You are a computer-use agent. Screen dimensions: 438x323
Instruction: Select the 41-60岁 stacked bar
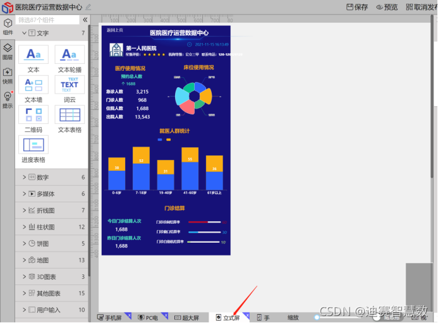coord(190,169)
